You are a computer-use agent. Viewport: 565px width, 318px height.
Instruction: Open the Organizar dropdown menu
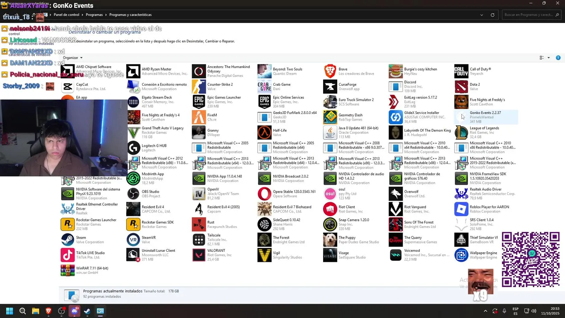73,58
